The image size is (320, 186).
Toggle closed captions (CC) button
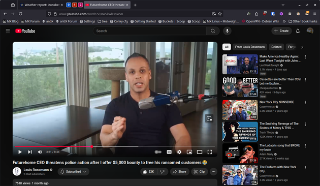click(169, 152)
